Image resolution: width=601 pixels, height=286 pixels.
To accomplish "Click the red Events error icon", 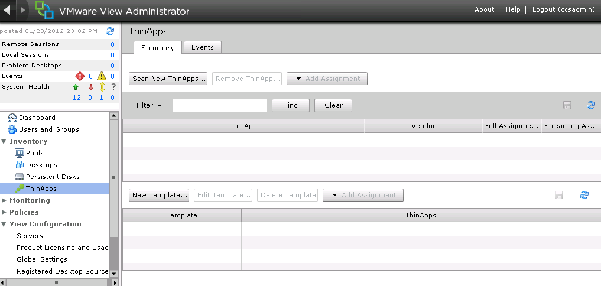I will [x=80, y=76].
